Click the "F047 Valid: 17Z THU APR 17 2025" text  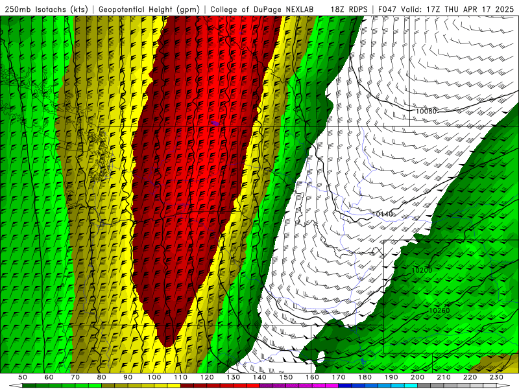(x=446, y=9)
